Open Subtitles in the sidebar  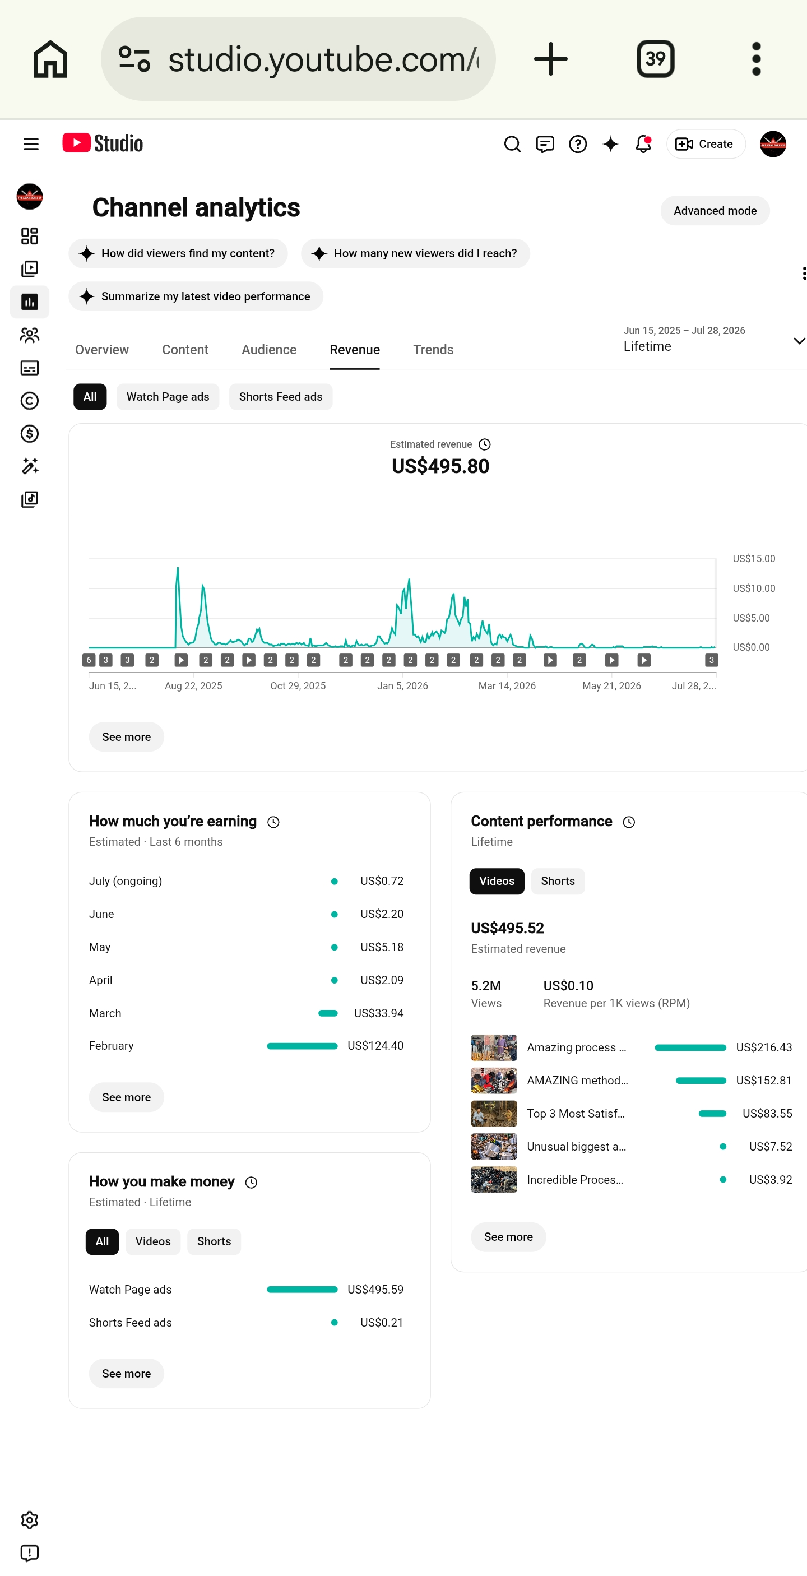(29, 368)
